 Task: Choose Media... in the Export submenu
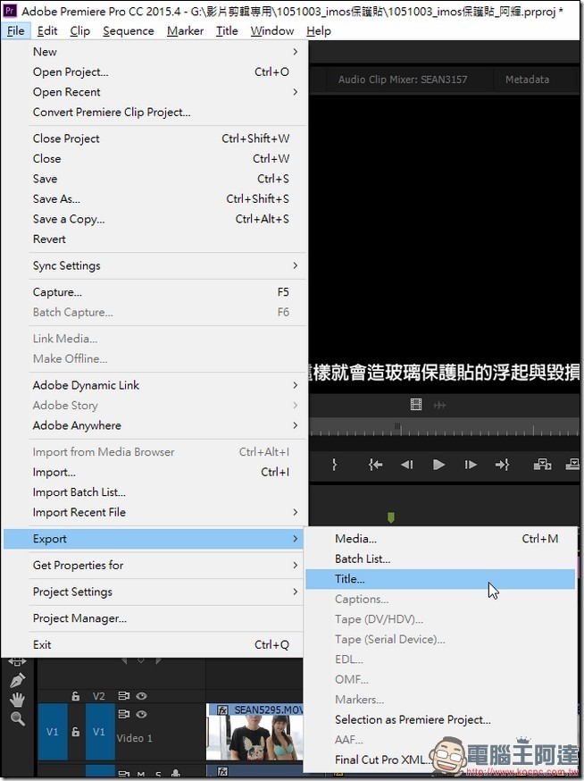[440, 539]
